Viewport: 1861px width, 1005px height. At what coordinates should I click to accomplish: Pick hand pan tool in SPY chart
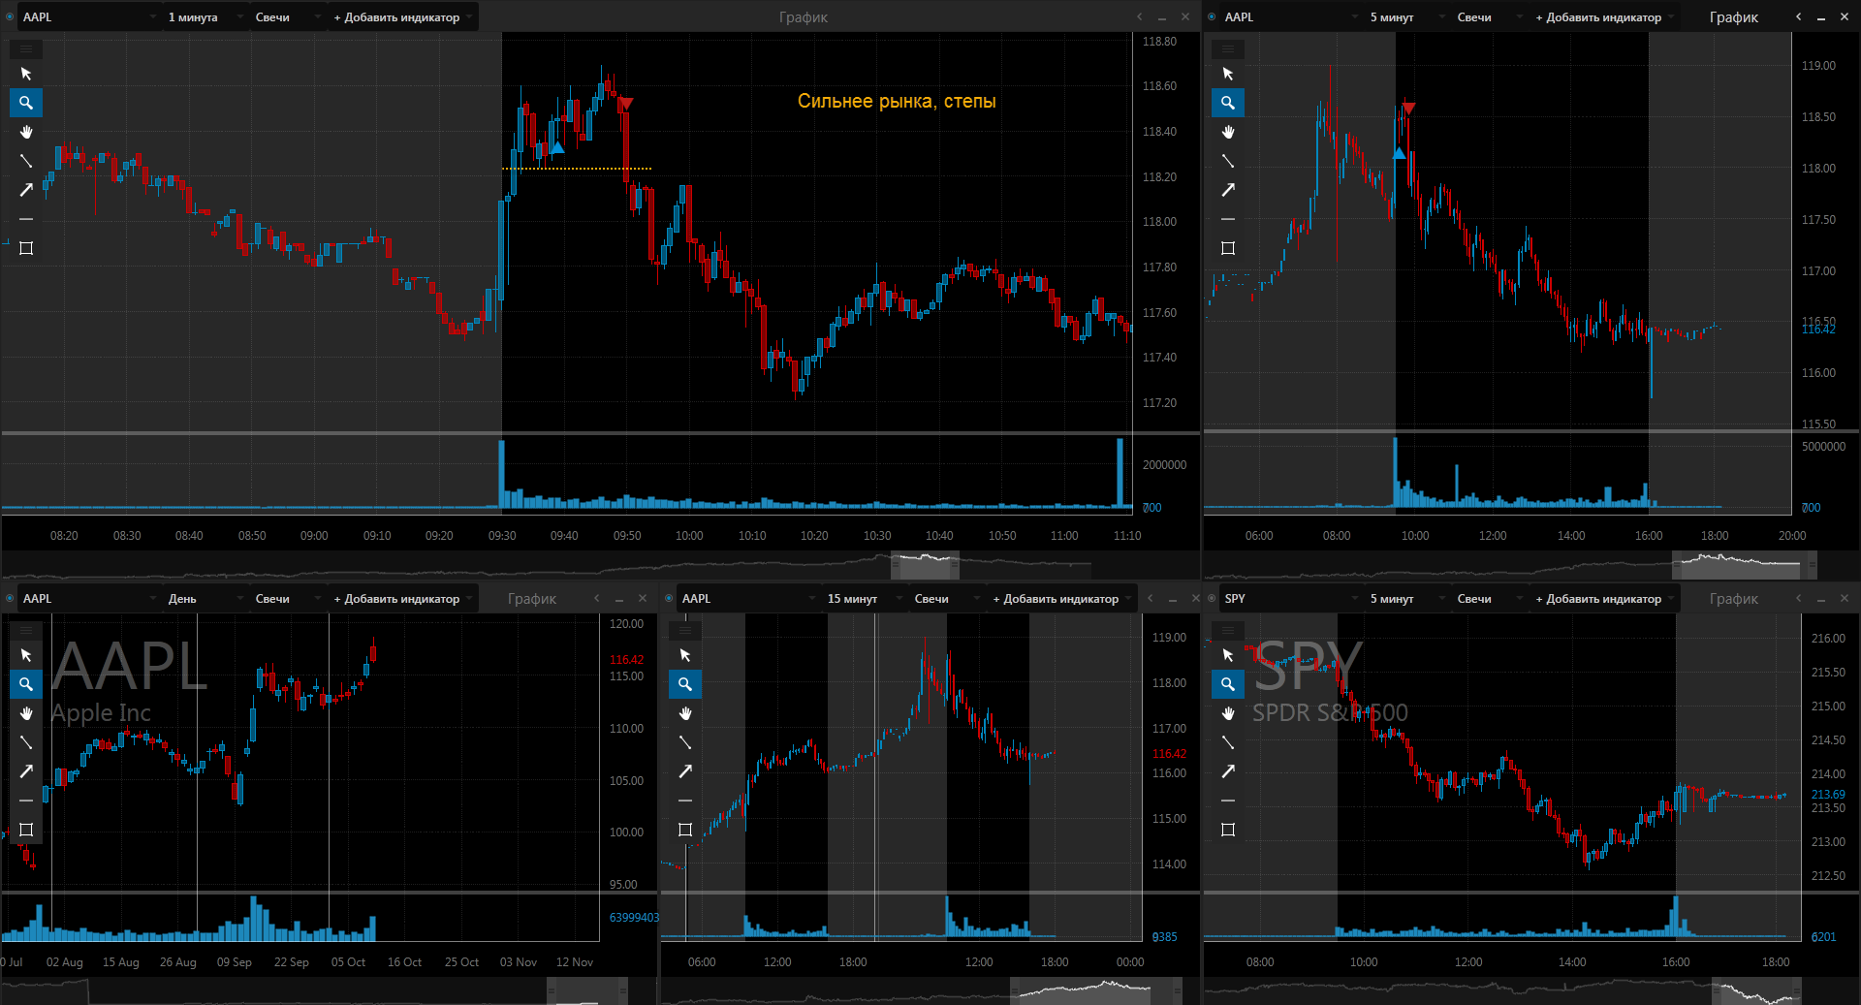tap(1228, 713)
